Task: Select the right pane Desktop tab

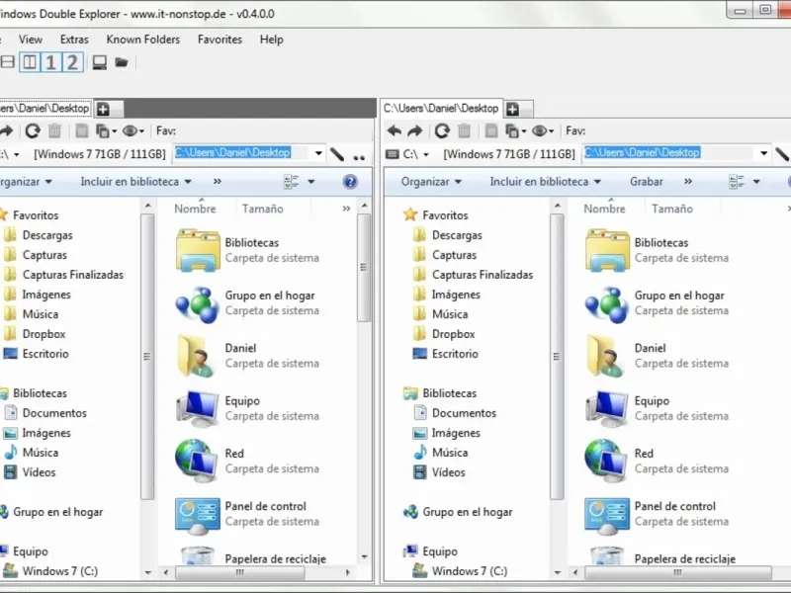Action: 441,109
